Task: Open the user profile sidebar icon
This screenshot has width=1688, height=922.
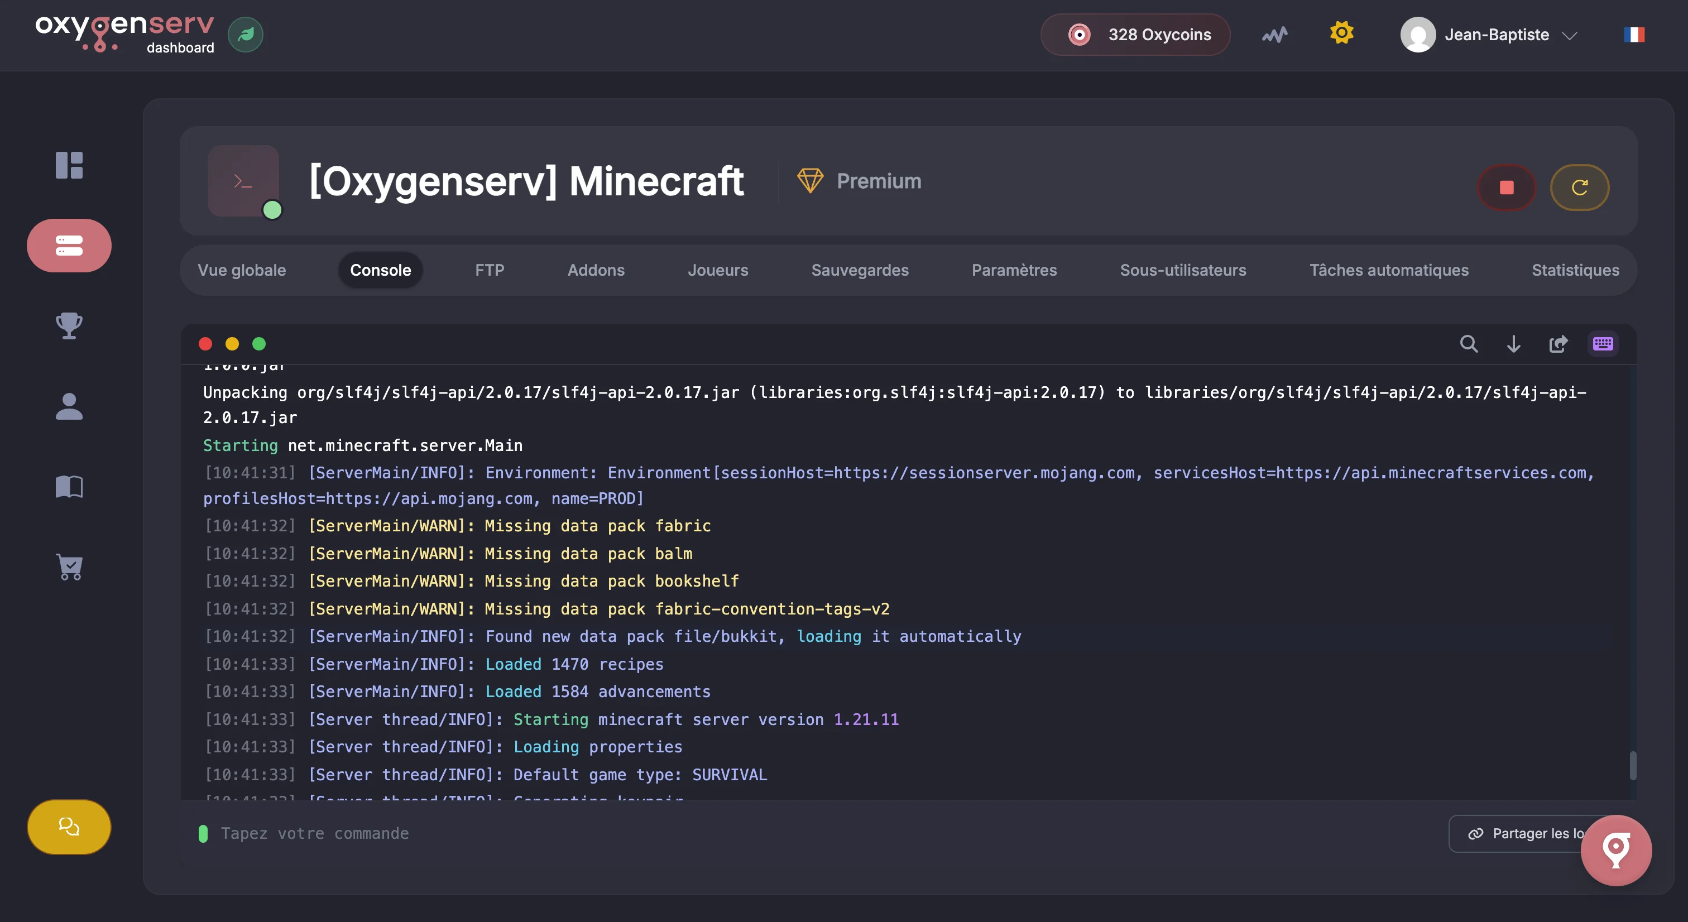Action: tap(69, 406)
